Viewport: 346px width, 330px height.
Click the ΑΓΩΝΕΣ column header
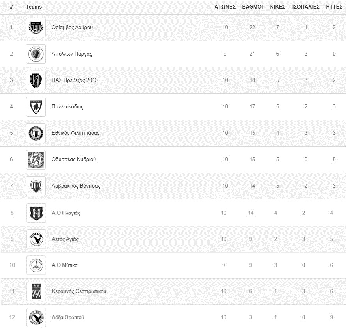[225, 7]
